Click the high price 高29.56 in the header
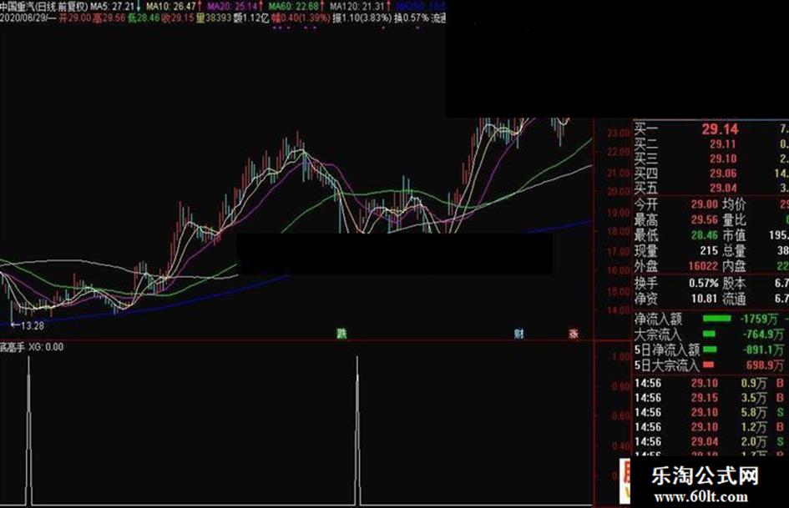Viewport: 789px width, 508px height. [109, 18]
